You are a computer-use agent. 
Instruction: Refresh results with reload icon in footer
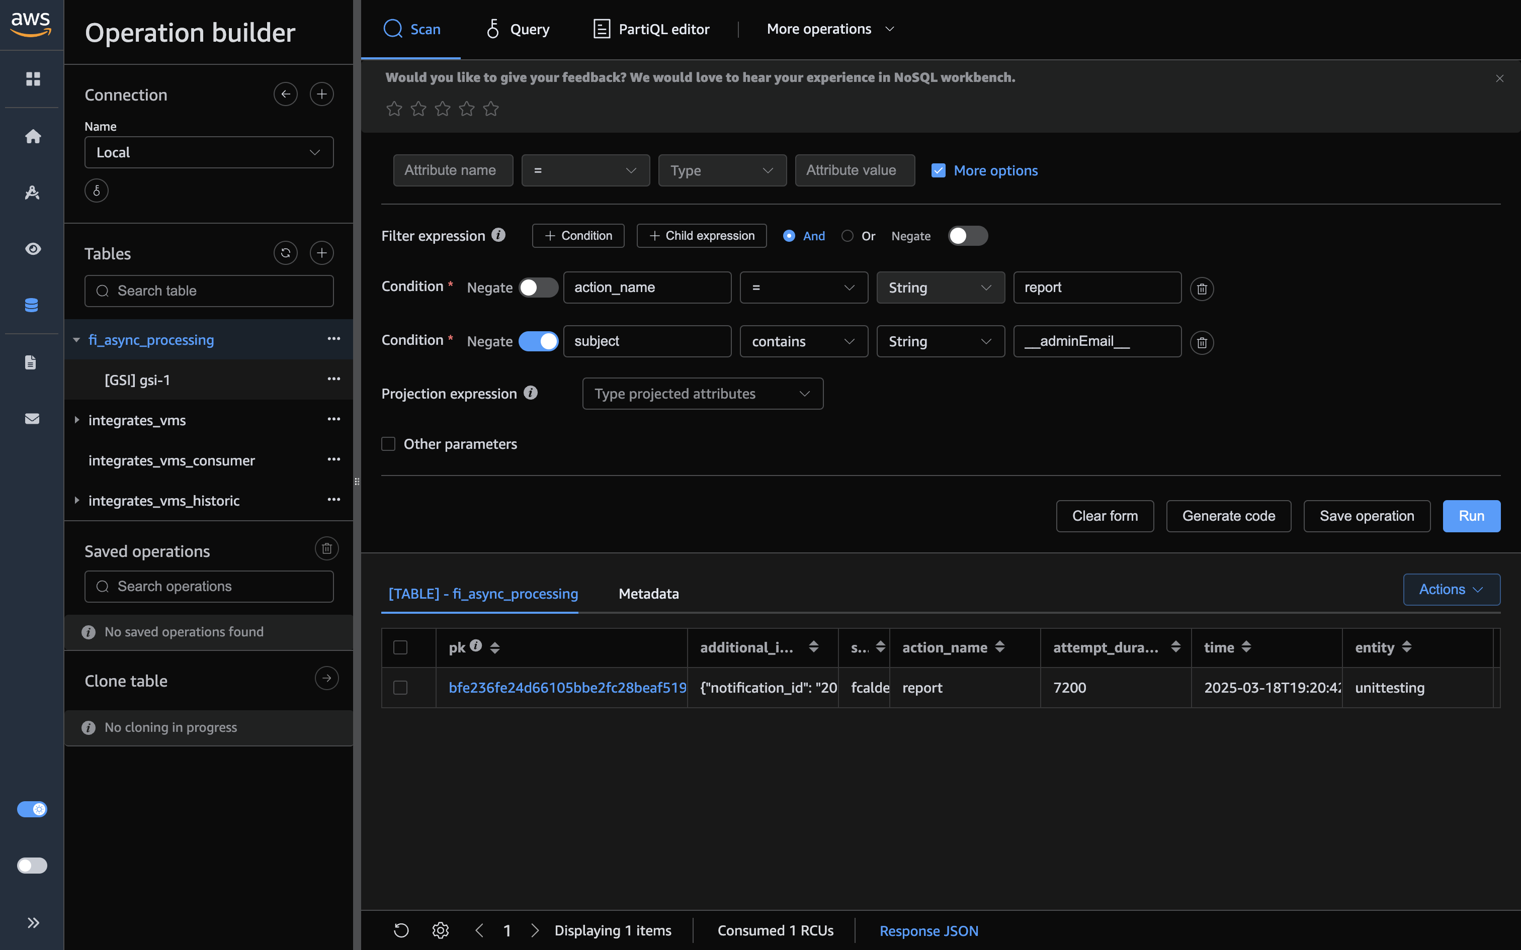401,930
